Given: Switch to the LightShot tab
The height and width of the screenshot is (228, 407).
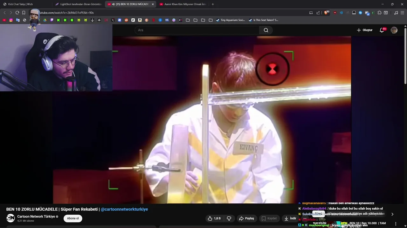Looking at the screenshot, I should pyautogui.click(x=79, y=4).
